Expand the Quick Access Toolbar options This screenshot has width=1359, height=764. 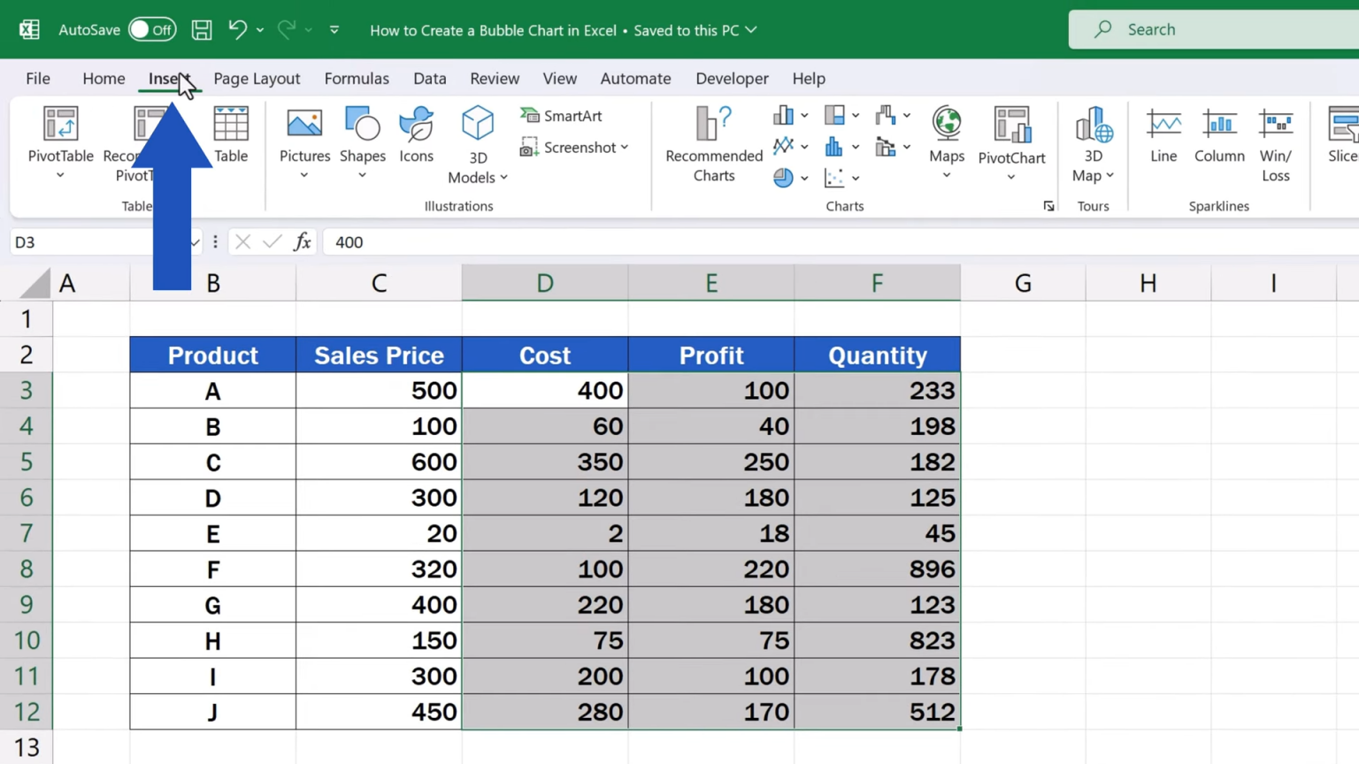point(334,29)
